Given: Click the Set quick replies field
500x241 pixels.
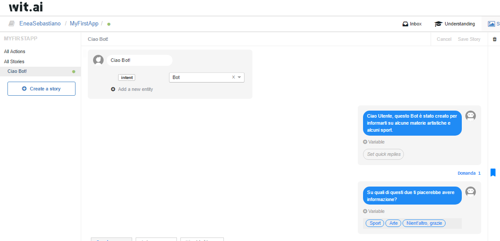Looking at the screenshot, I should 383,154.
